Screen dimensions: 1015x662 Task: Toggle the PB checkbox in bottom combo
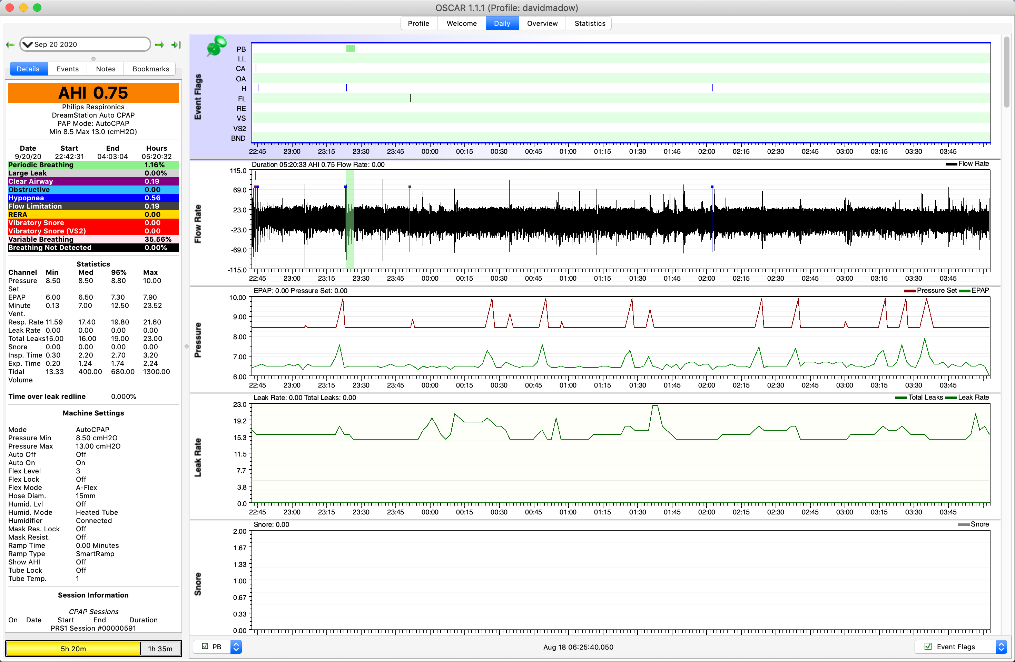coord(205,646)
